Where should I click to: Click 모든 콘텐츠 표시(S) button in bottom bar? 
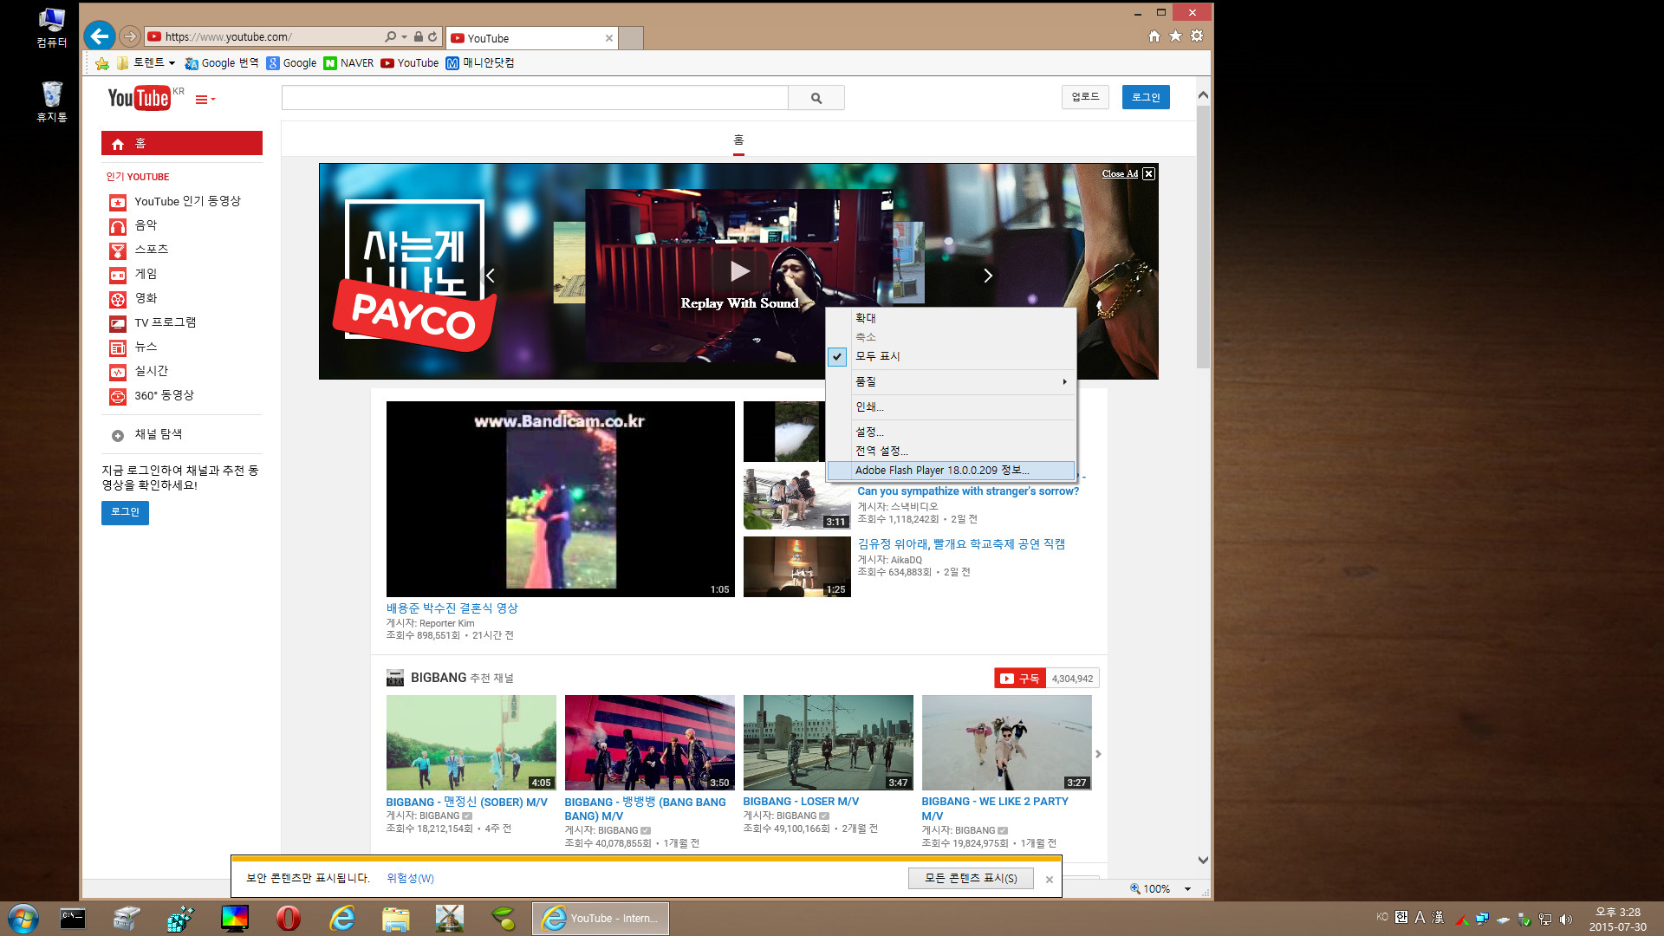(971, 878)
